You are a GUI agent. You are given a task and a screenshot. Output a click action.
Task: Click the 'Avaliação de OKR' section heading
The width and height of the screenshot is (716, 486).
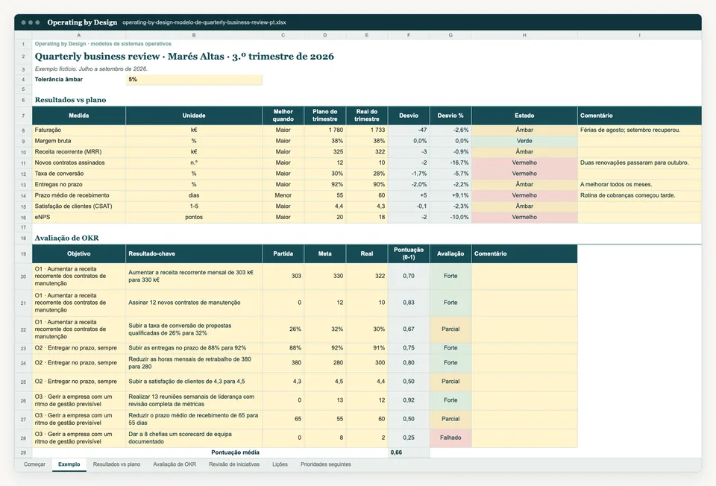coord(66,238)
